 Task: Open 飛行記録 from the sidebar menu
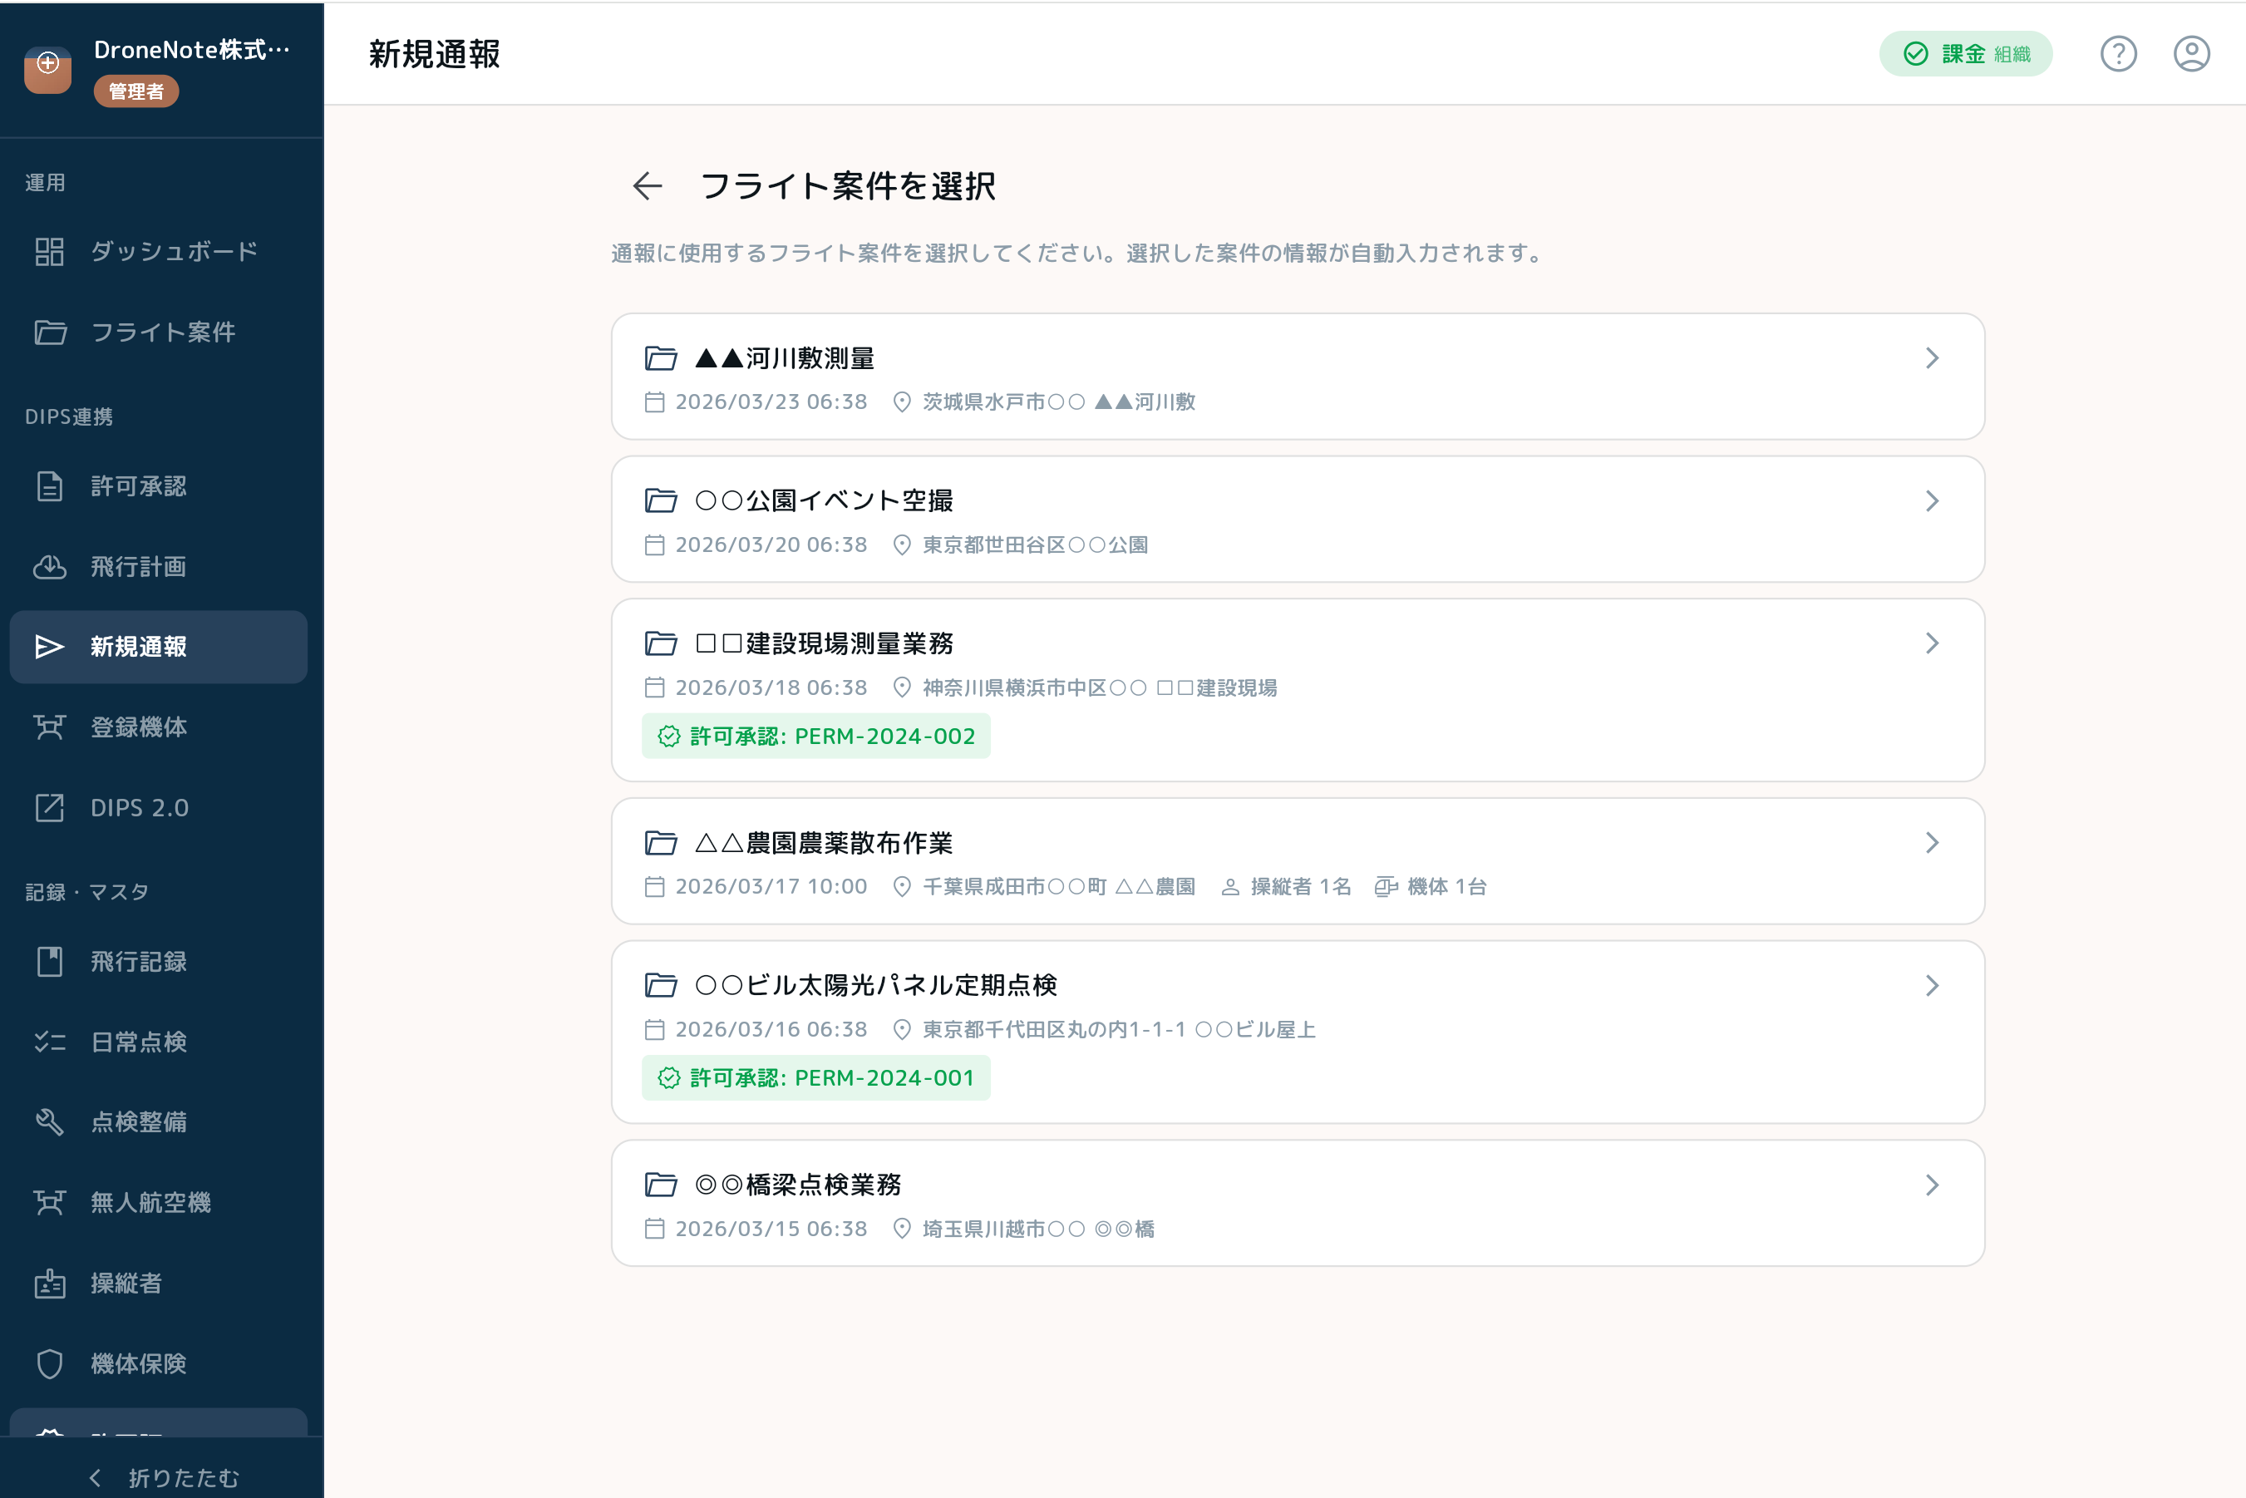click(x=139, y=961)
